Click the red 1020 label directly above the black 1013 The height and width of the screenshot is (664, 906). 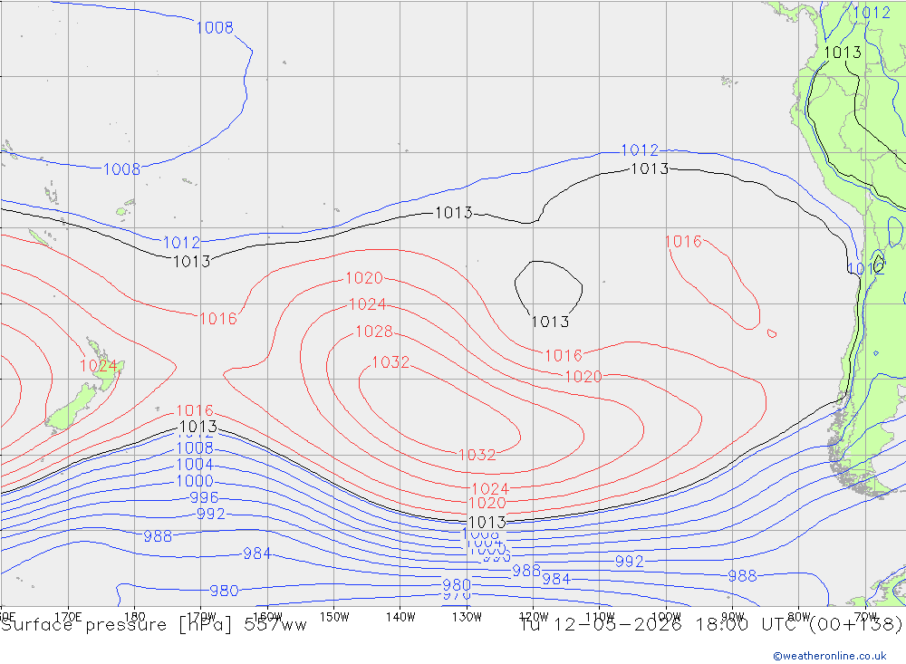coord(487,503)
